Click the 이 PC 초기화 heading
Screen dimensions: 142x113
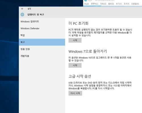point(78,23)
